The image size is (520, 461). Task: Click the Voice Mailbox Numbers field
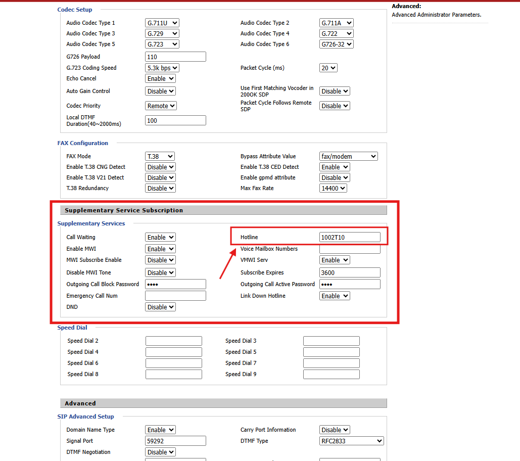350,249
